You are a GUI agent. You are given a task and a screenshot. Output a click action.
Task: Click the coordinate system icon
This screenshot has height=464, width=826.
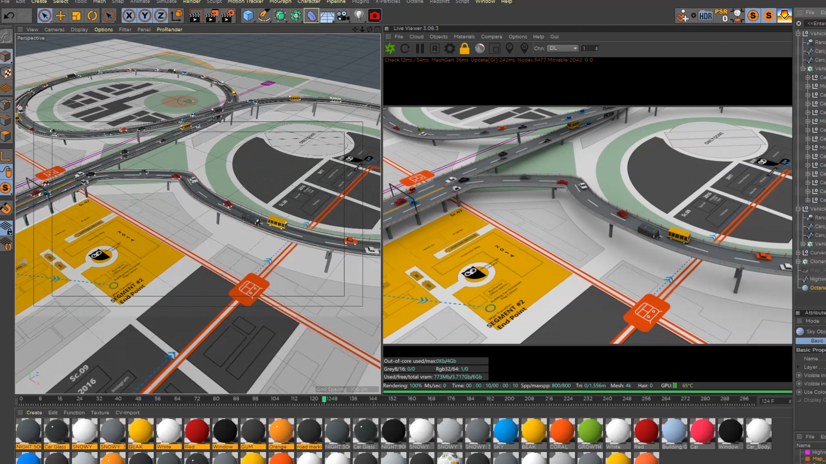point(176,16)
